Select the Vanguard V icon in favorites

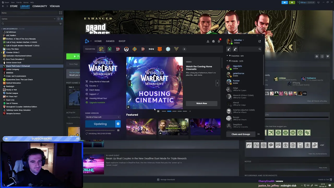point(176,49)
